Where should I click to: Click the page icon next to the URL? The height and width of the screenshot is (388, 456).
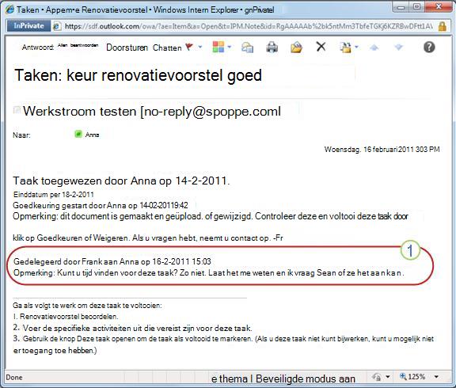(x=57, y=26)
